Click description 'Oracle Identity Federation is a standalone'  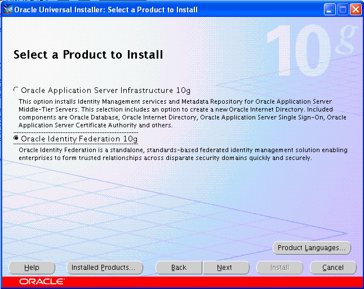click(183, 154)
